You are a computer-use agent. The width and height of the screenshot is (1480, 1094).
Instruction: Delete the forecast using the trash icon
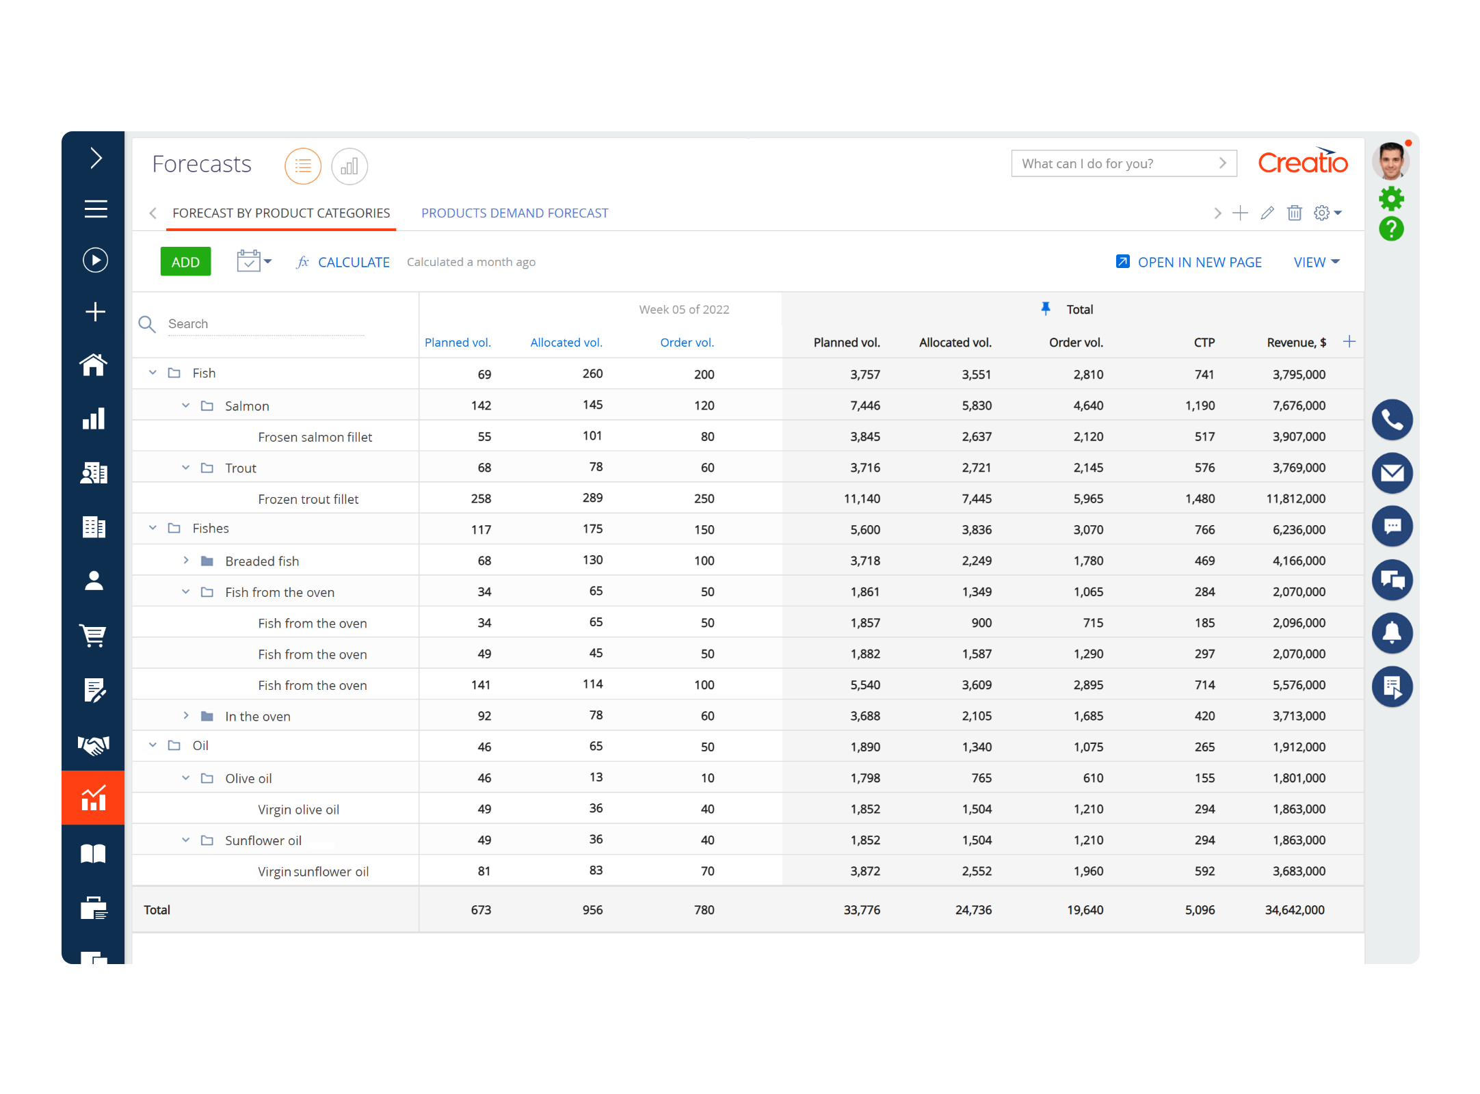point(1295,213)
